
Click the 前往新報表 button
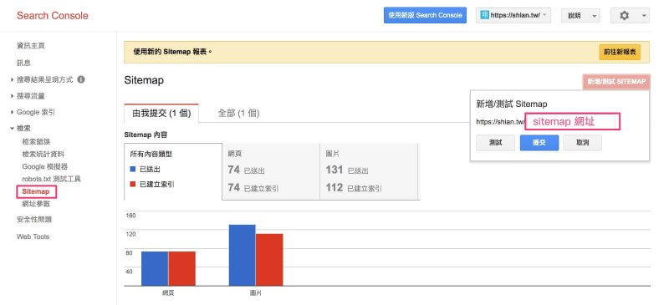620,52
